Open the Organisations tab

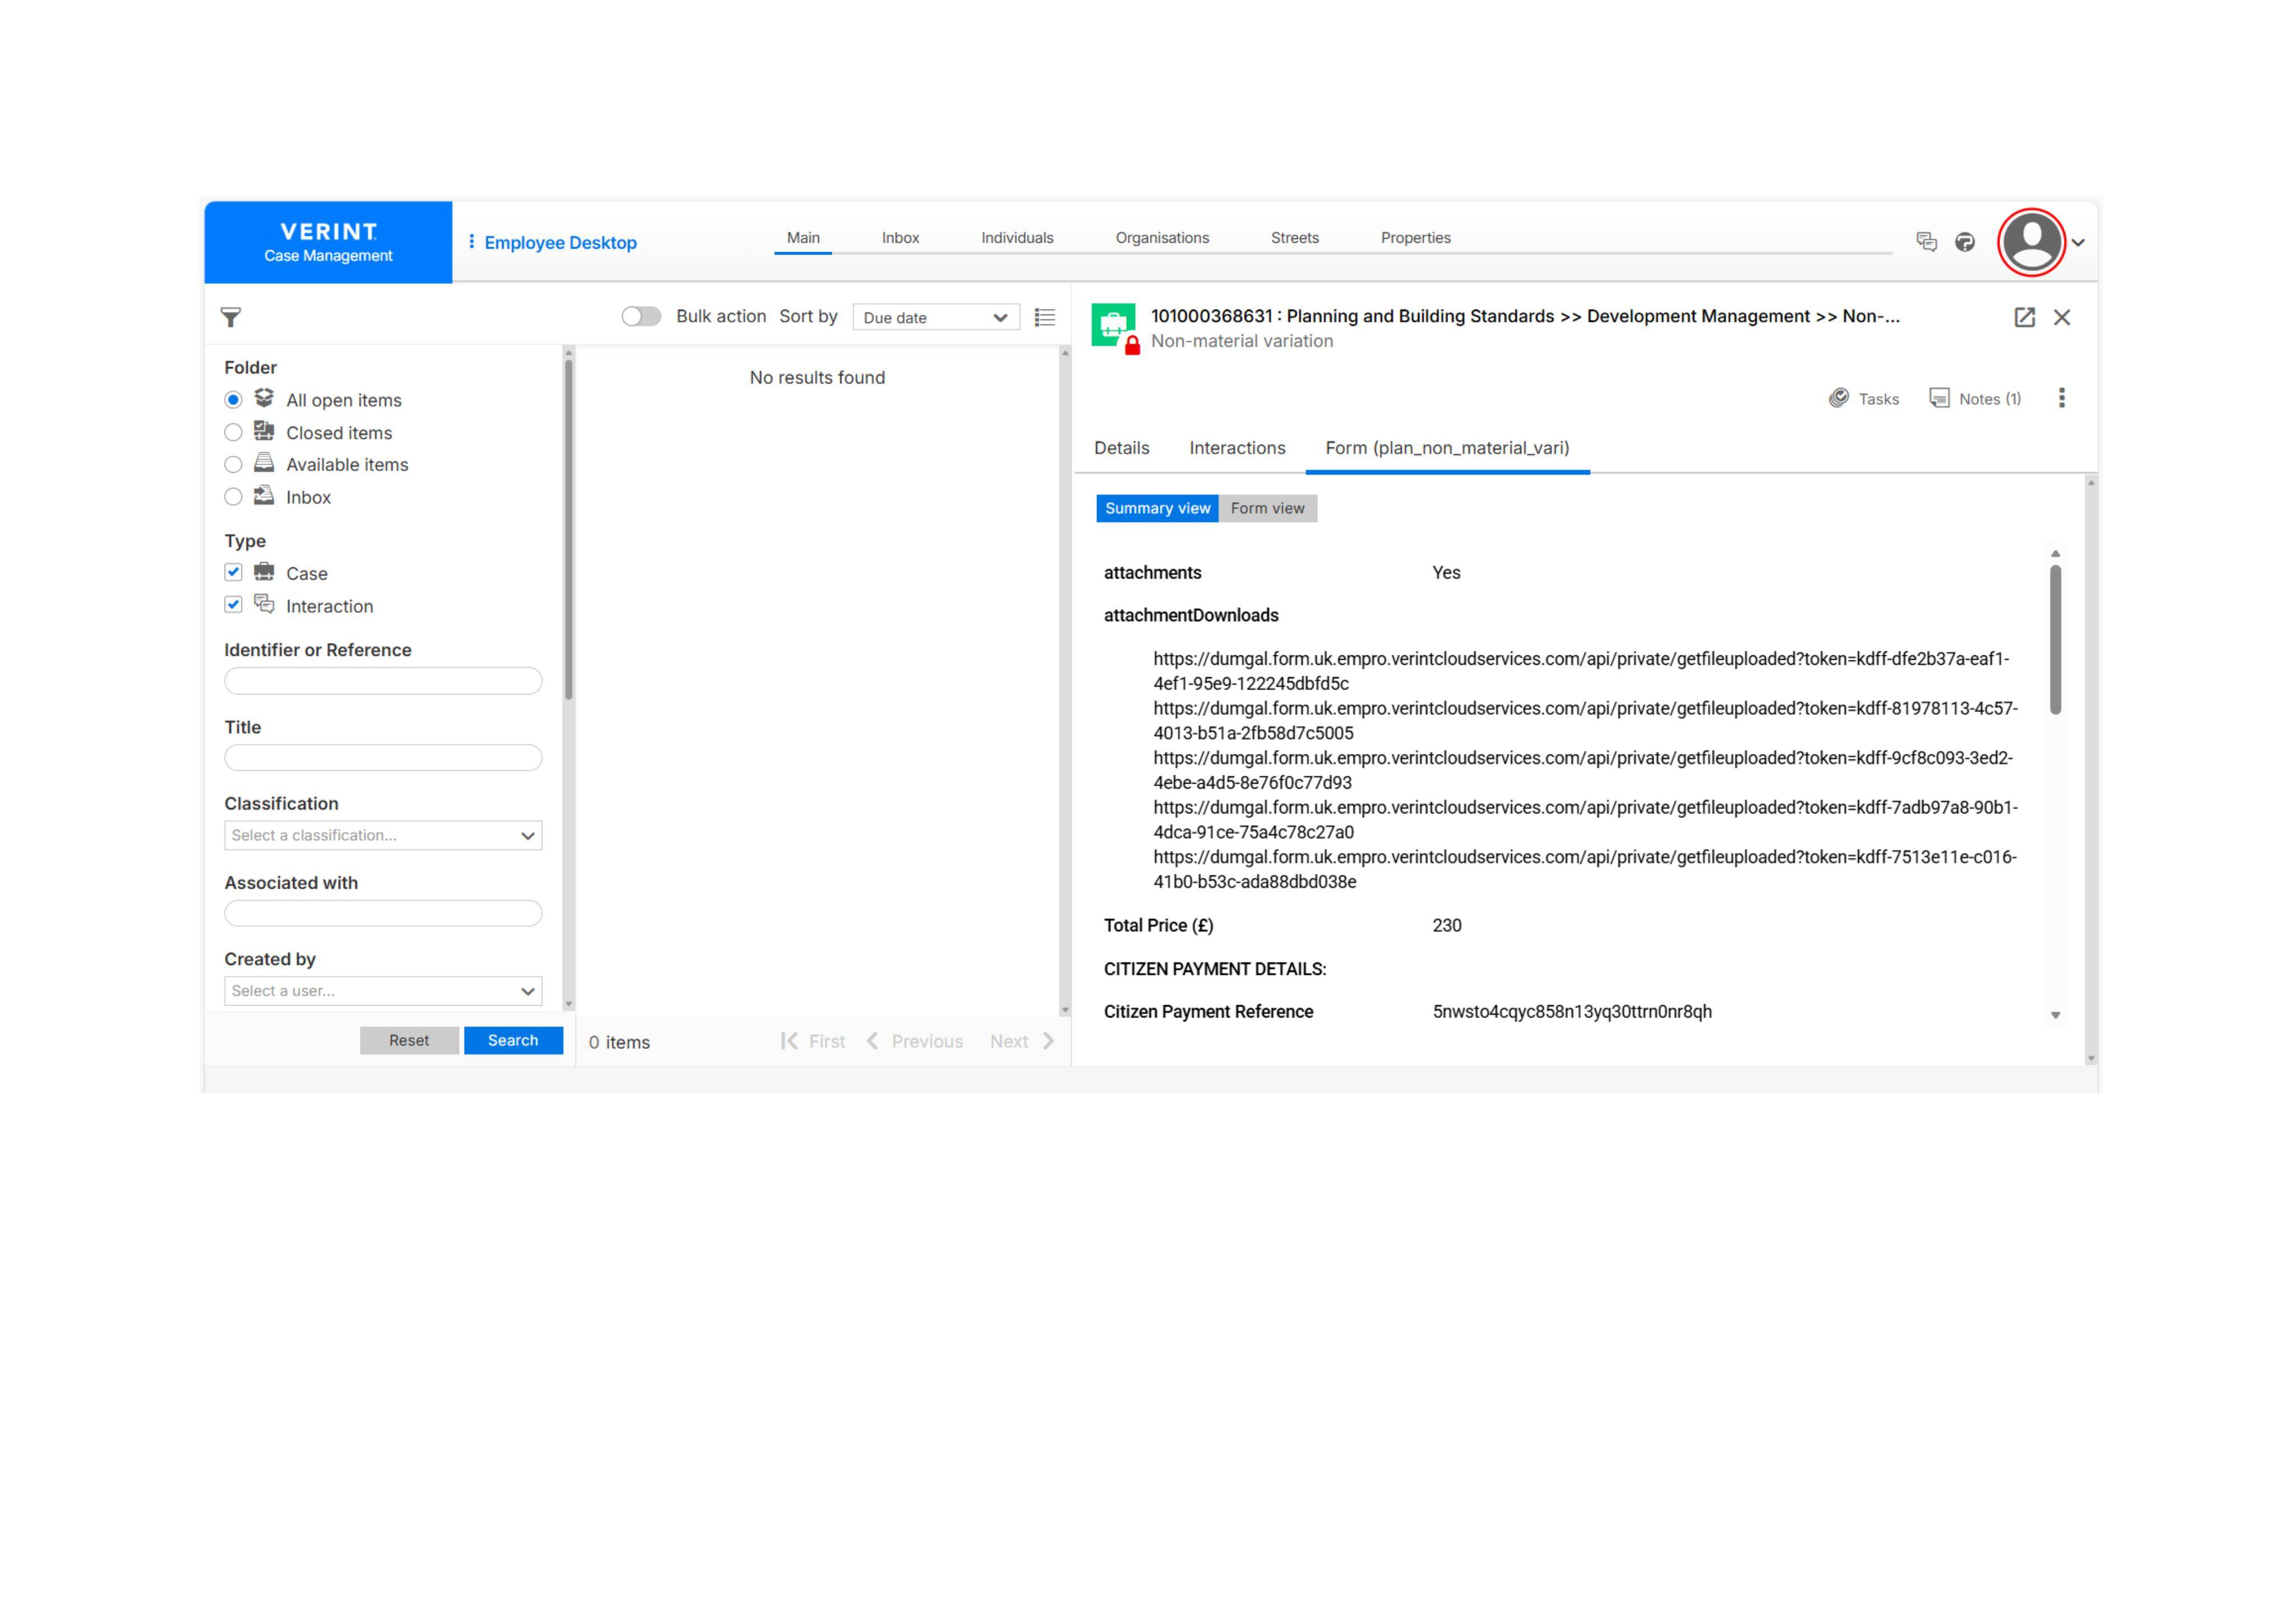[x=1162, y=238]
